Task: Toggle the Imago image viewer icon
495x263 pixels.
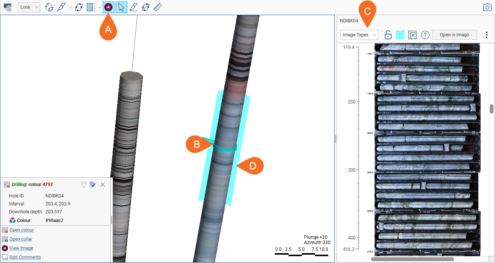Action: click(x=109, y=7)
